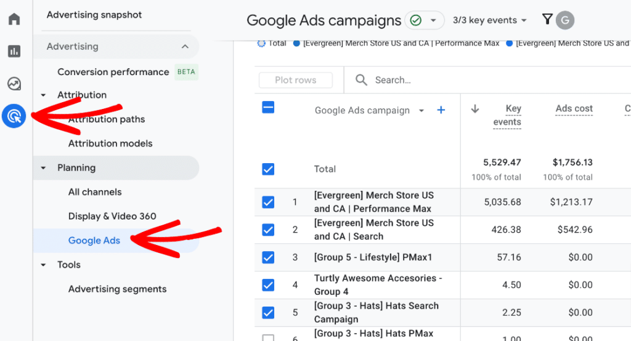Open the 3/3 key events dropdown
This screenshot has height=341, width=631.
pyautogui.click(x=490, y=20)
